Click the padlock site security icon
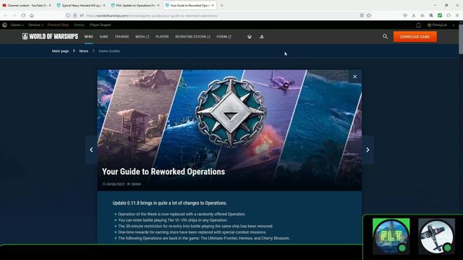The image size is (463, 260). pyautogui.click(x=75, y=16)
